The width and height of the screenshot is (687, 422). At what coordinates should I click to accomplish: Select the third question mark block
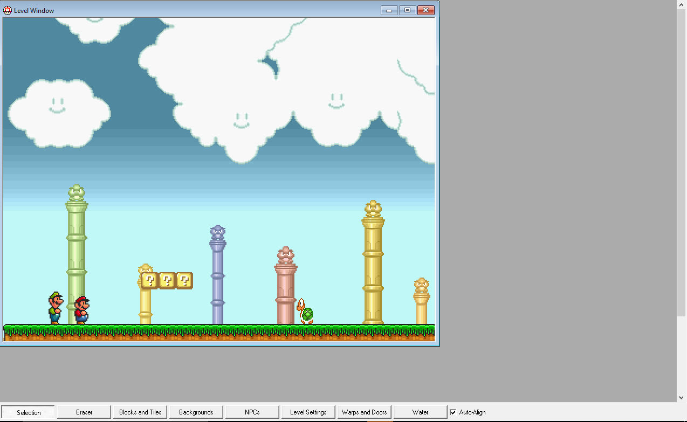(x=184, y=280)
